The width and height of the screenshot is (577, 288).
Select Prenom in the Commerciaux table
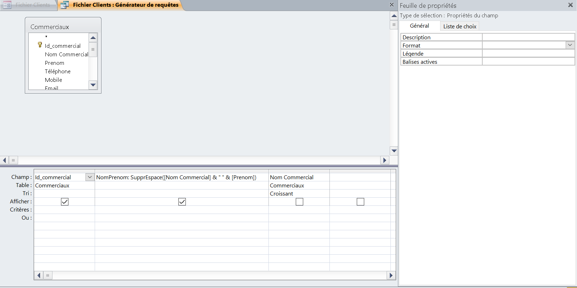[55, 63]
